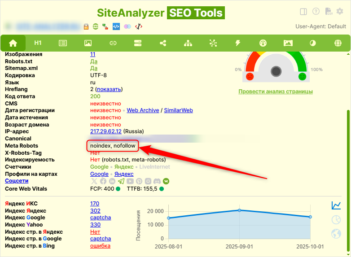This screenshot has width=351, height=257.
Task: Open the list/content tab icon
Action: [63, 43]
